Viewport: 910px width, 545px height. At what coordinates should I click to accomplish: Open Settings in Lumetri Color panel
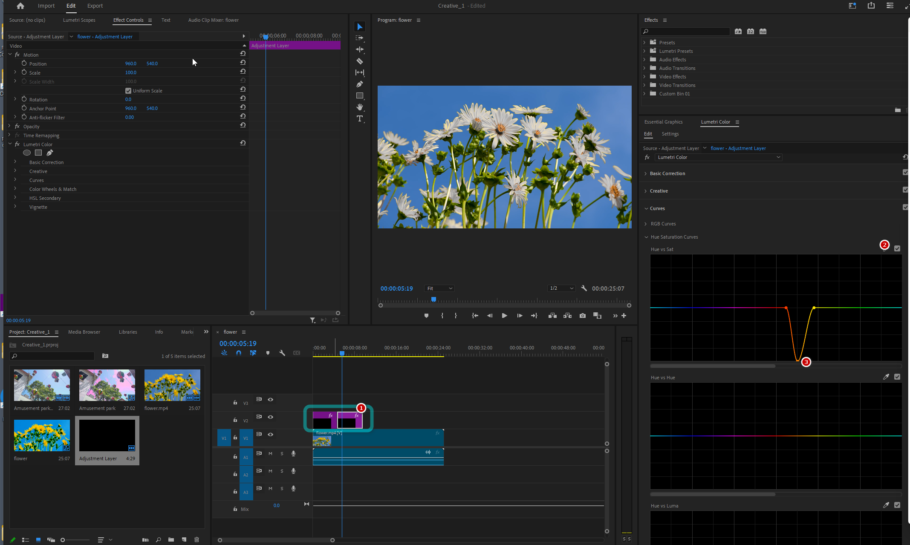[670, 134]
